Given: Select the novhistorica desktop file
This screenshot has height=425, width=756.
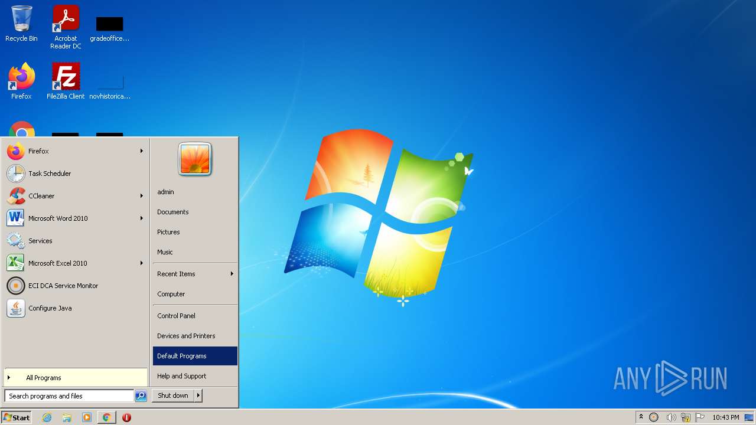Looking at the screenshot, I should tap(110, 86).
